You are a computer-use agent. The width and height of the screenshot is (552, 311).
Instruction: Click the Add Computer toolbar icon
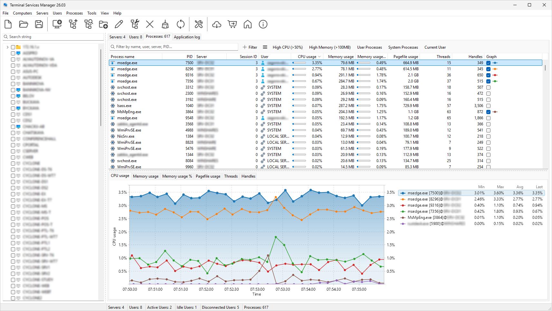(x=57, y=24)
